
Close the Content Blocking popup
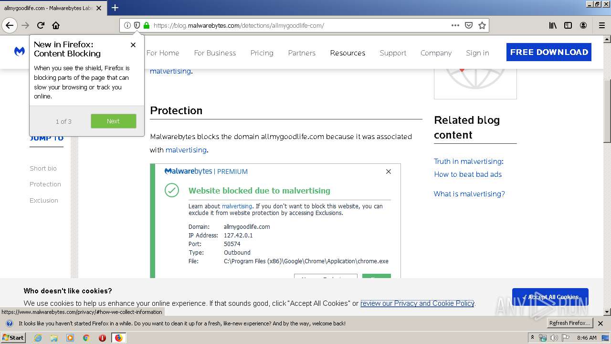click(x=133, y=45)
